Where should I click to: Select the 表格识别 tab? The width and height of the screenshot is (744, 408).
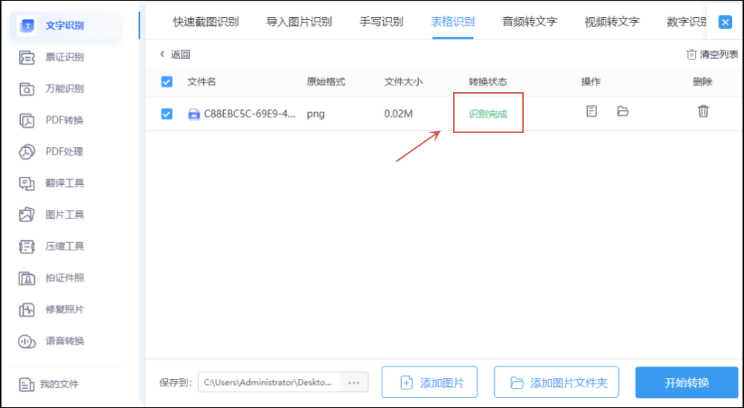pyautogui.click(x=452, y=22)
